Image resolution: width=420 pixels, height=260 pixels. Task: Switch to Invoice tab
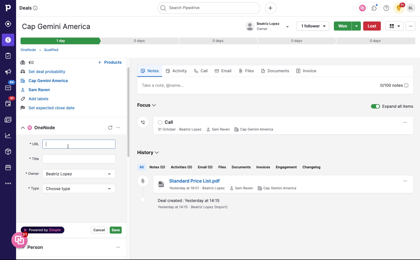point(306,71)
